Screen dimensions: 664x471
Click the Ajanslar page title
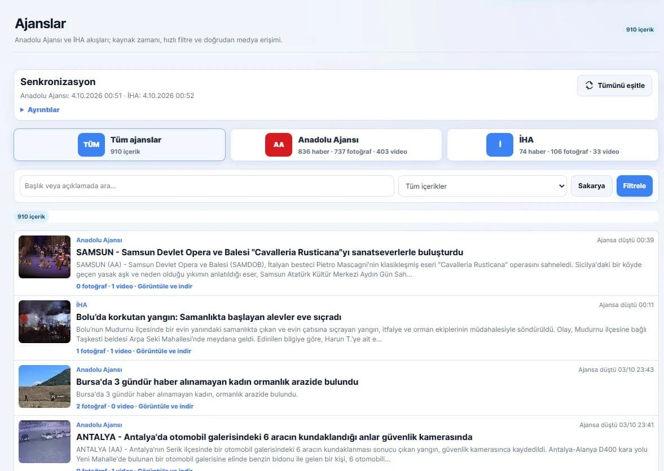(x=40, y=24)
